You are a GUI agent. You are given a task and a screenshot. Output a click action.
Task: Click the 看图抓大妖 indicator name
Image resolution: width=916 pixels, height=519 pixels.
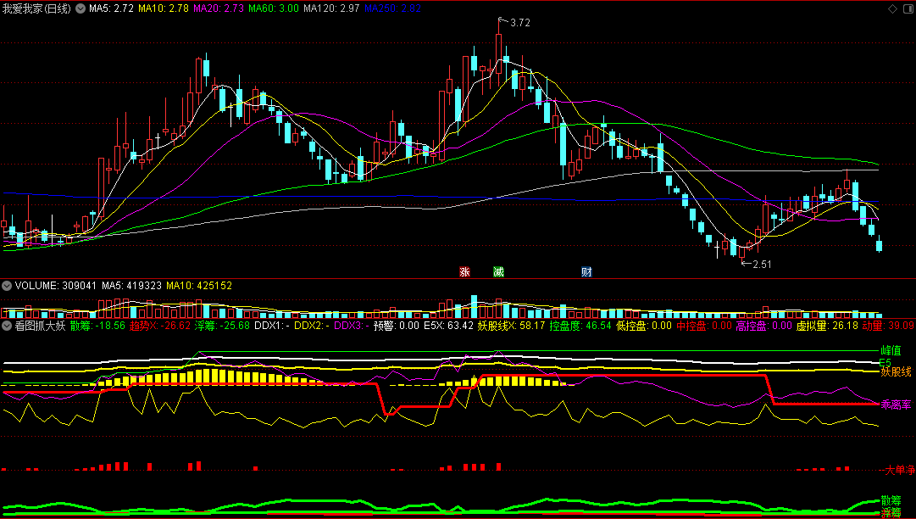click(x=41, y=326)
